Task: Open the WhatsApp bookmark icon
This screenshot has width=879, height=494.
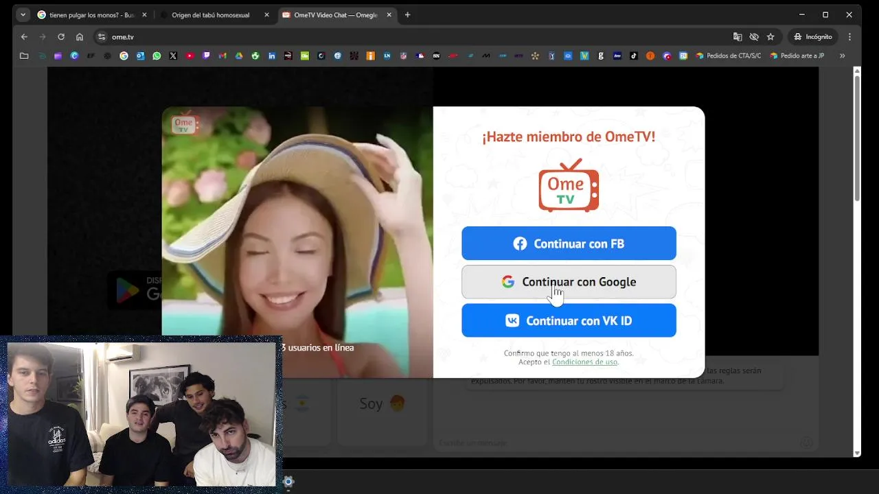Action: (157, 56)
